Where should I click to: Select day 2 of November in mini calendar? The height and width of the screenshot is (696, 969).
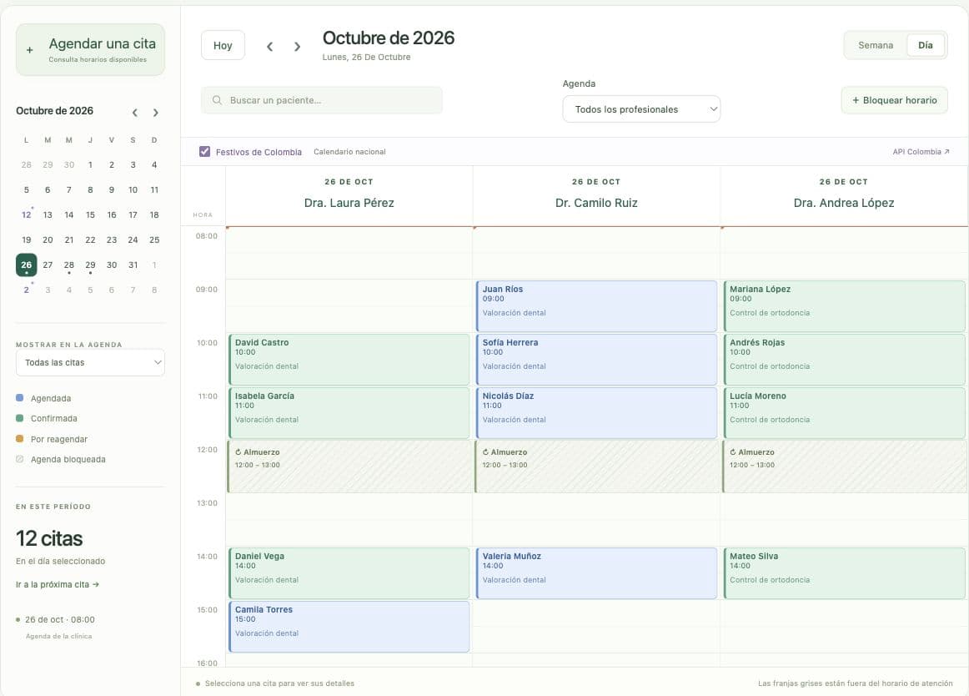click(x=26, y=290)
